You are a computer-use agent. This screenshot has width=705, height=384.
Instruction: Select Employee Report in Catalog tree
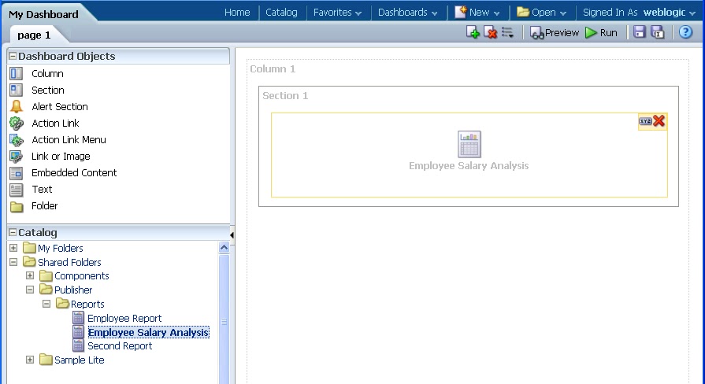(124, 318)
